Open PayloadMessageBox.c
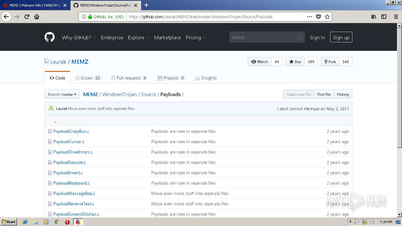 tap(74, 193)
